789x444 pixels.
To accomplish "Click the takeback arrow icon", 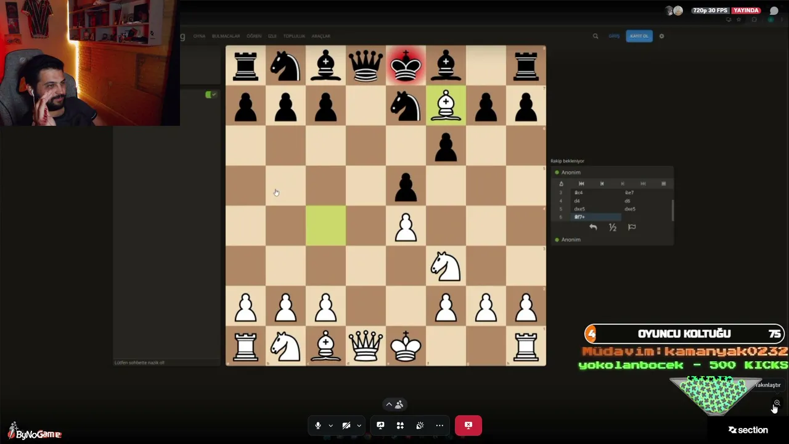I will (593, 227).
